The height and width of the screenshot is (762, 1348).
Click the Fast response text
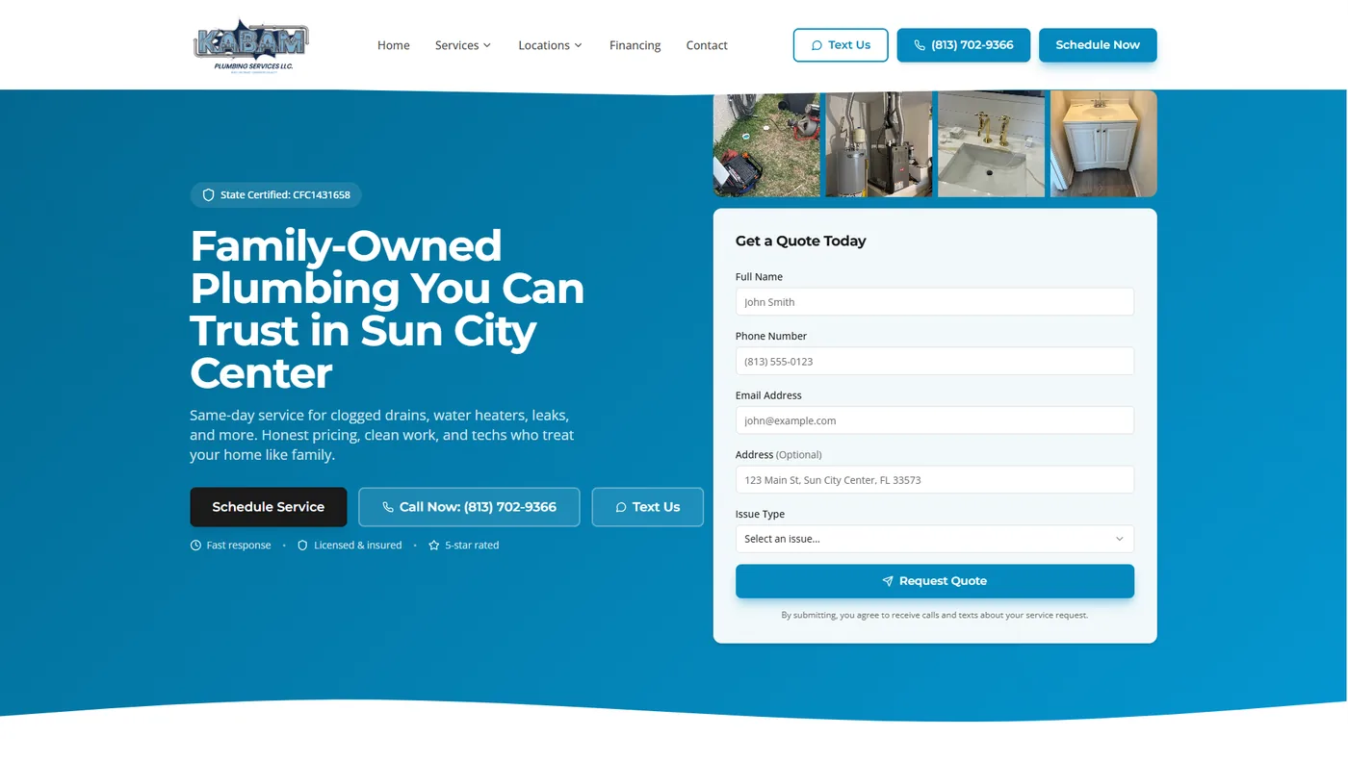pos(239,546)
